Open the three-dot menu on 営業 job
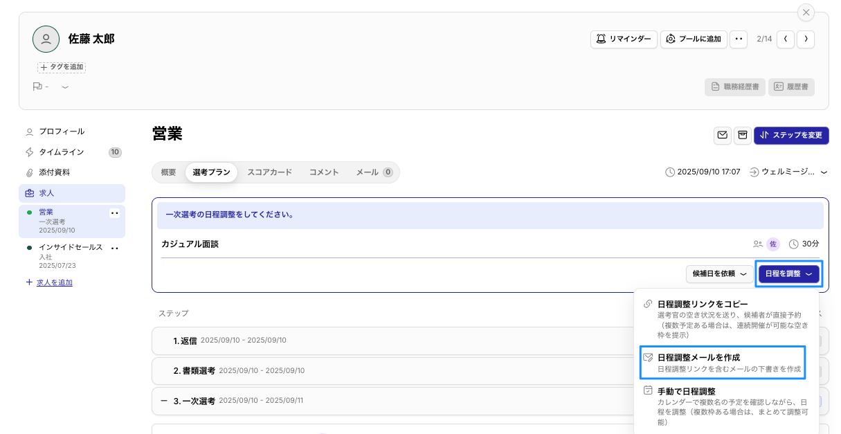841x434 pixels. click(115, 213)
